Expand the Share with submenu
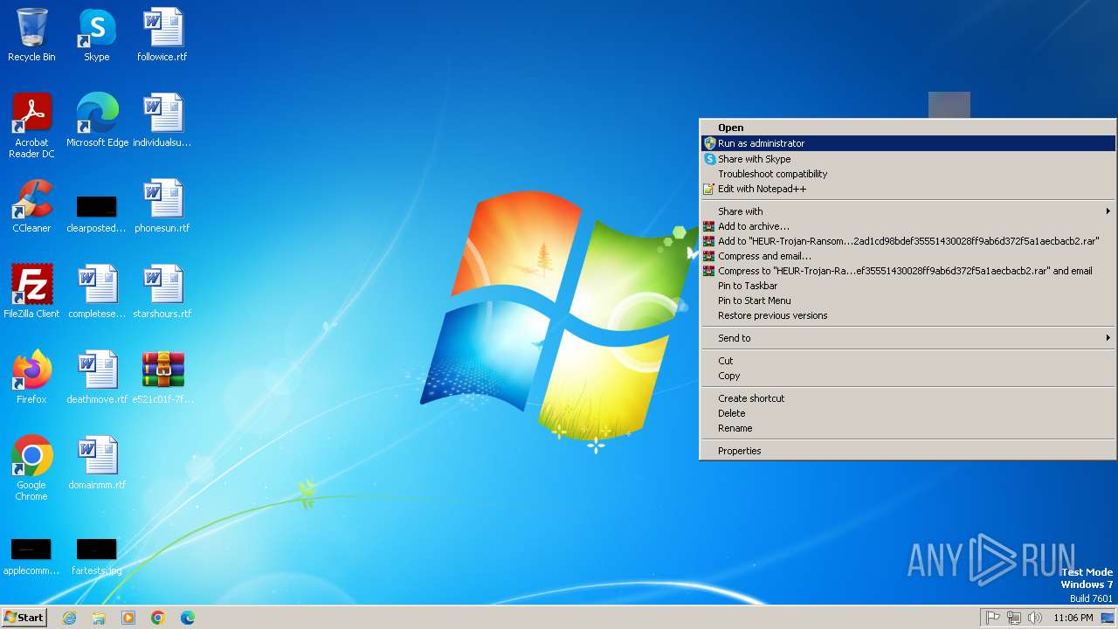 click(908, 211)
